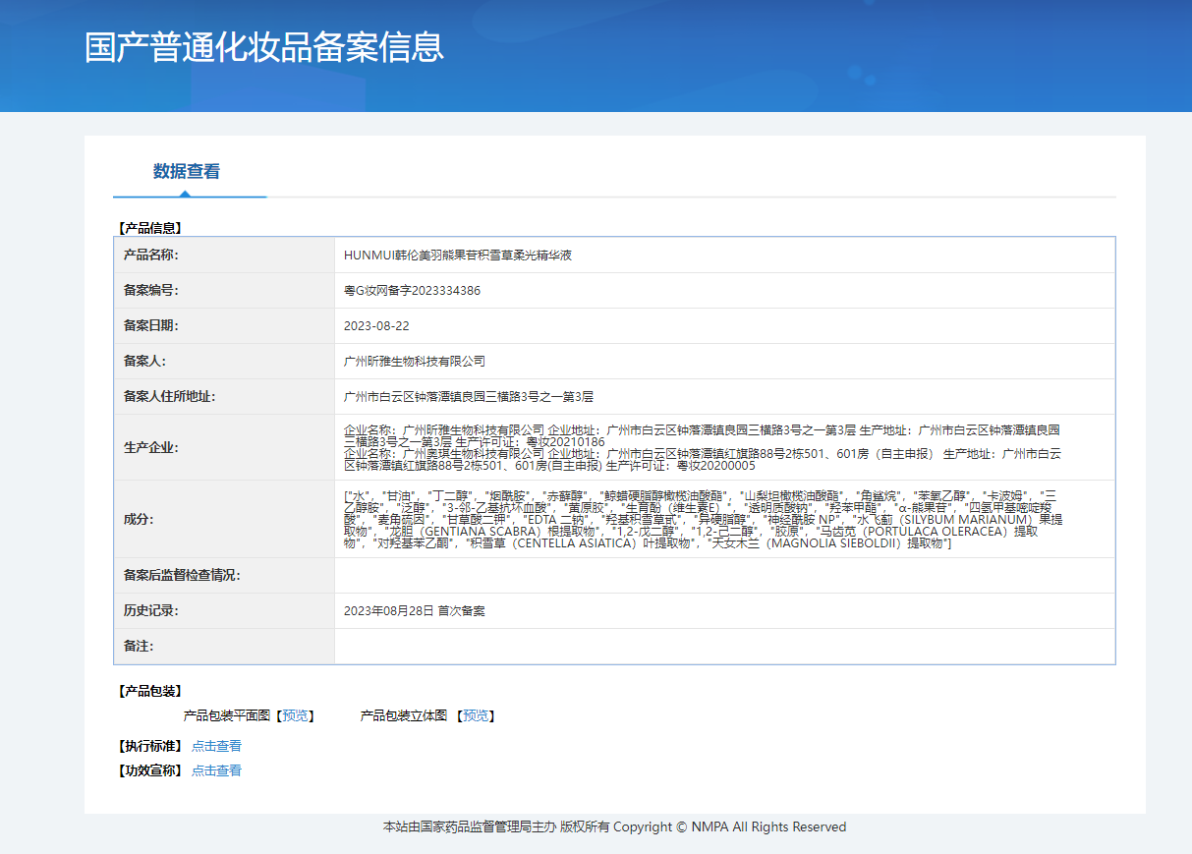Select the 备案人 label cell
The image size is (1192, 854).
224,362
